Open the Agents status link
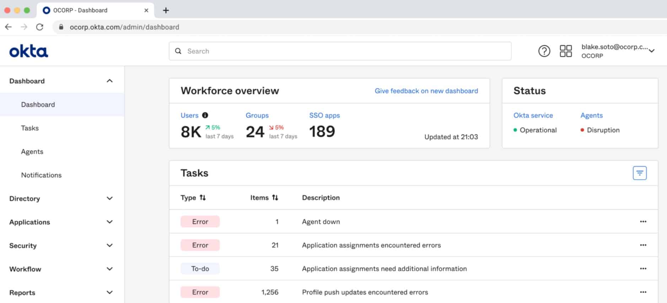 tap(592, 115)
